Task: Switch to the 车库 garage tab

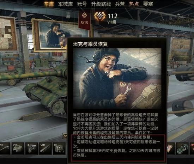Action: [49, 4]
